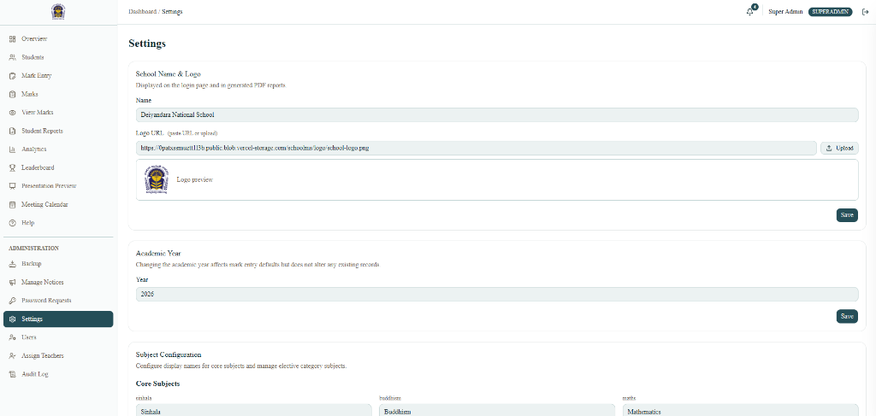The width and height of the screenshot is (876, 416).
Task: Go to Audit Log page
Action: coord(58,374)
